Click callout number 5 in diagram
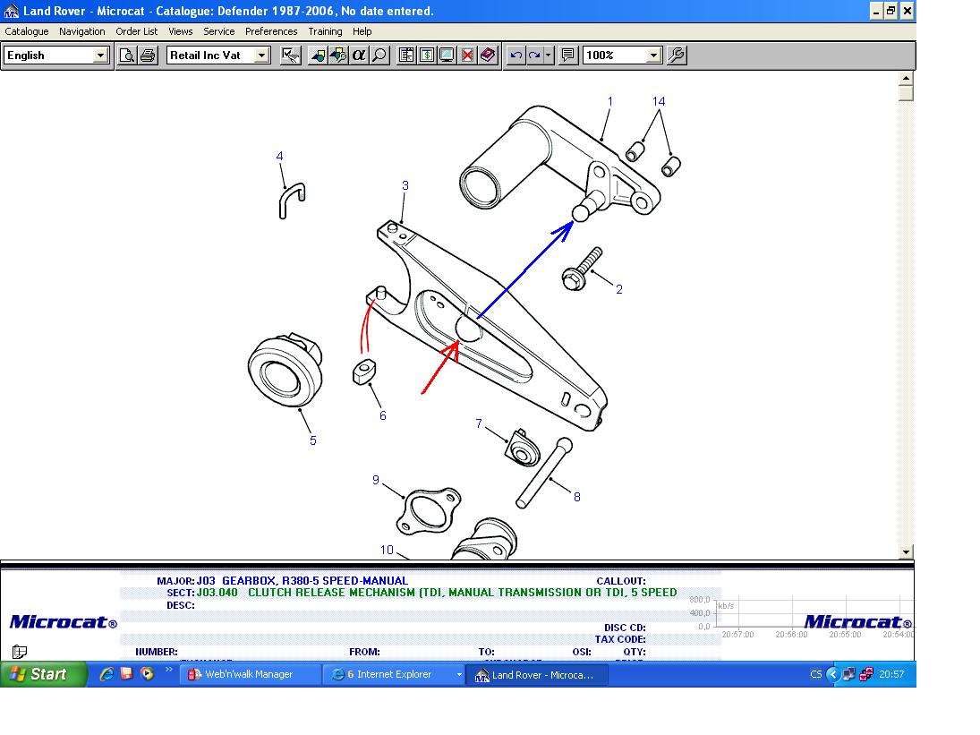 312,440
